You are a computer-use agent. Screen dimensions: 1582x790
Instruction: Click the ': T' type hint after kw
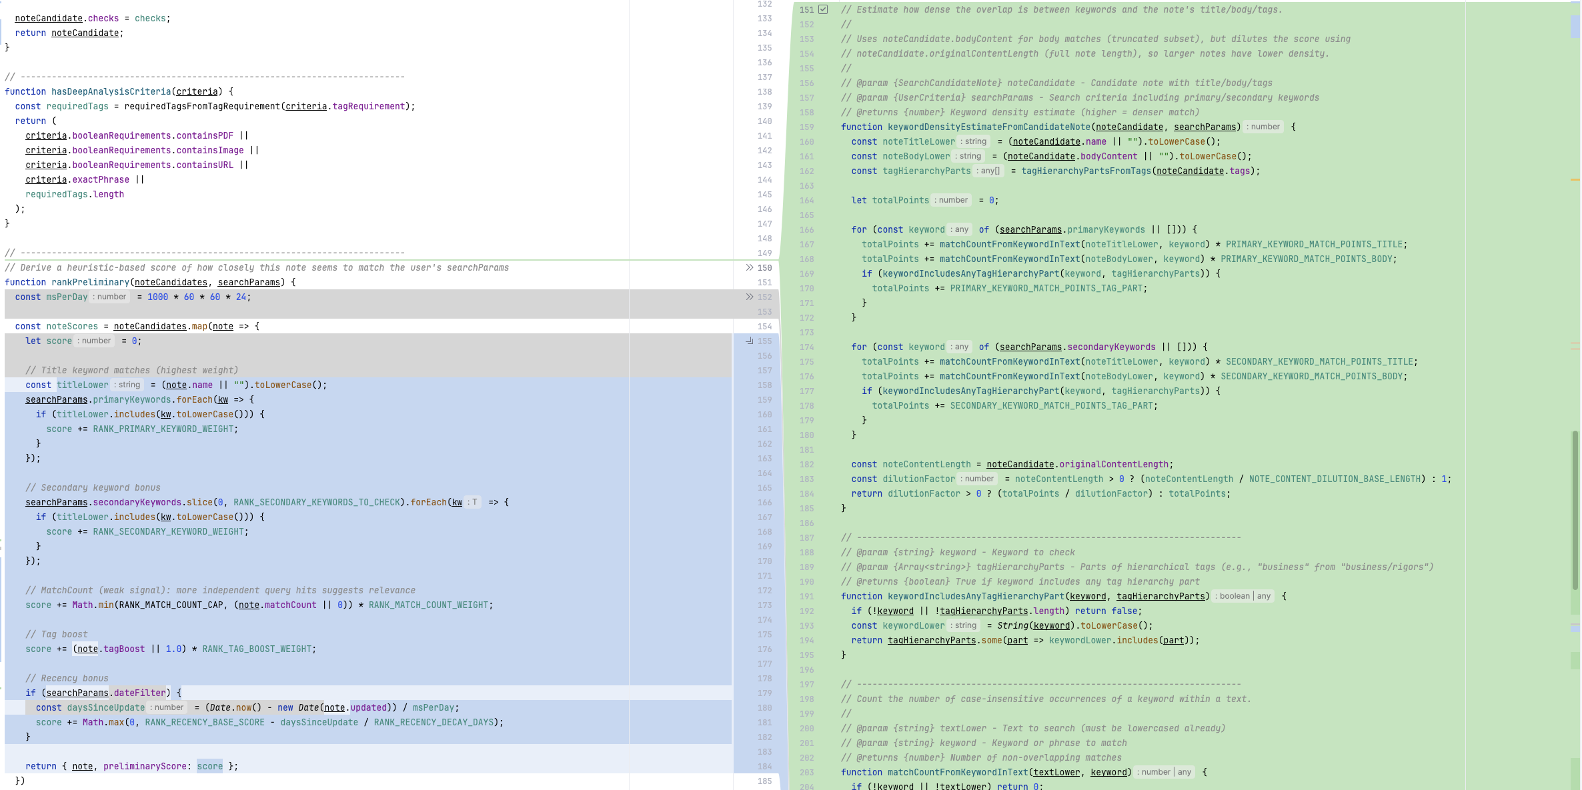(x=473, y=502)
